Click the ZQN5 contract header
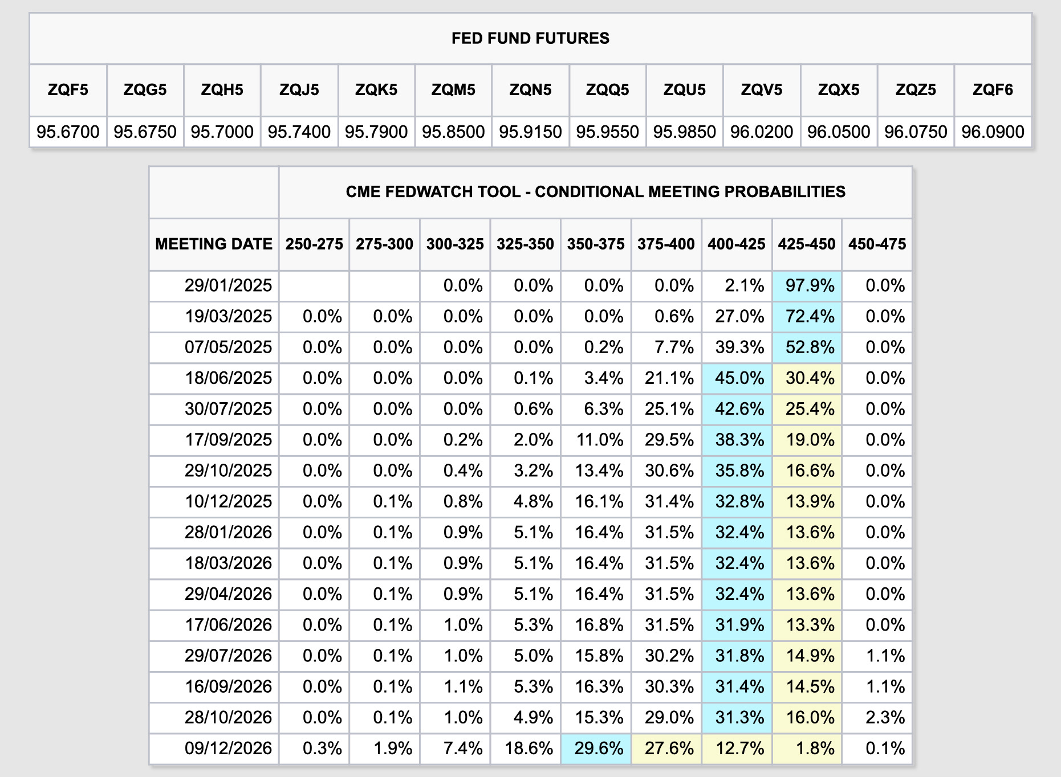Screen dimensions: 1061x777 [x=530, y=90]
